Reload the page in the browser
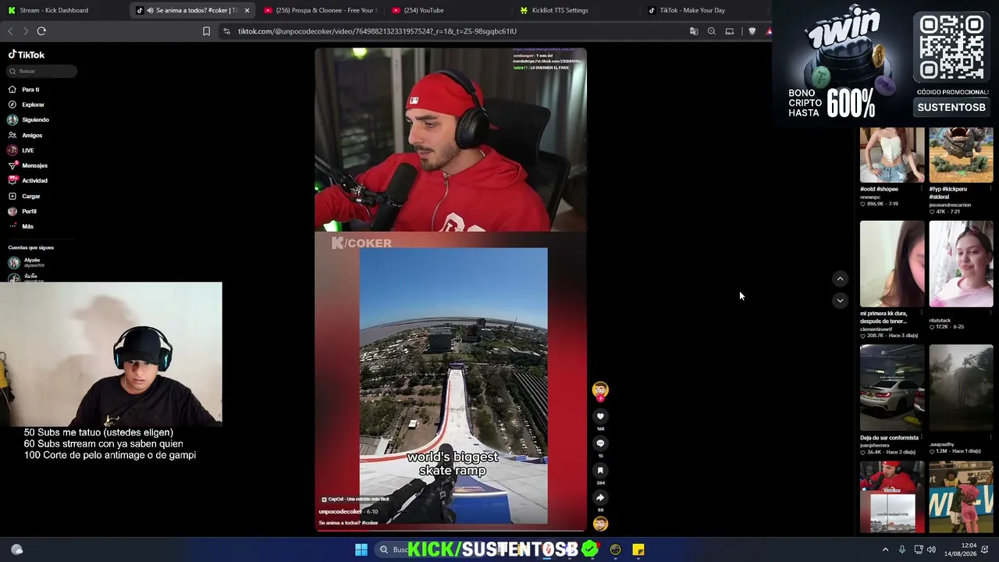 click(x=41, y=31)
